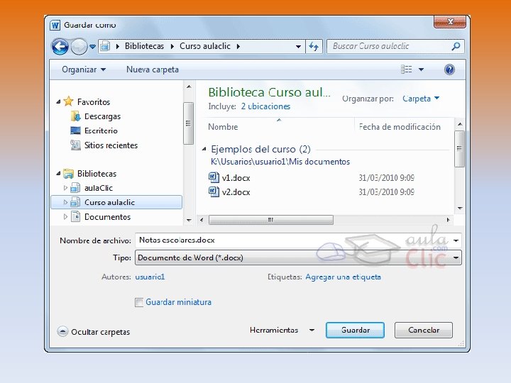
Task: Select the aulaClic library
Action: point(99,188)
